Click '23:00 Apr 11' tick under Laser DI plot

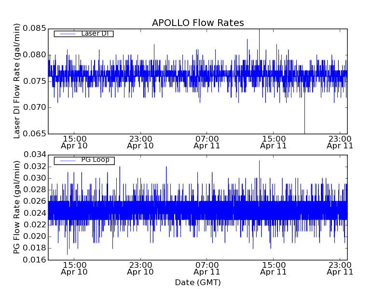340,142
